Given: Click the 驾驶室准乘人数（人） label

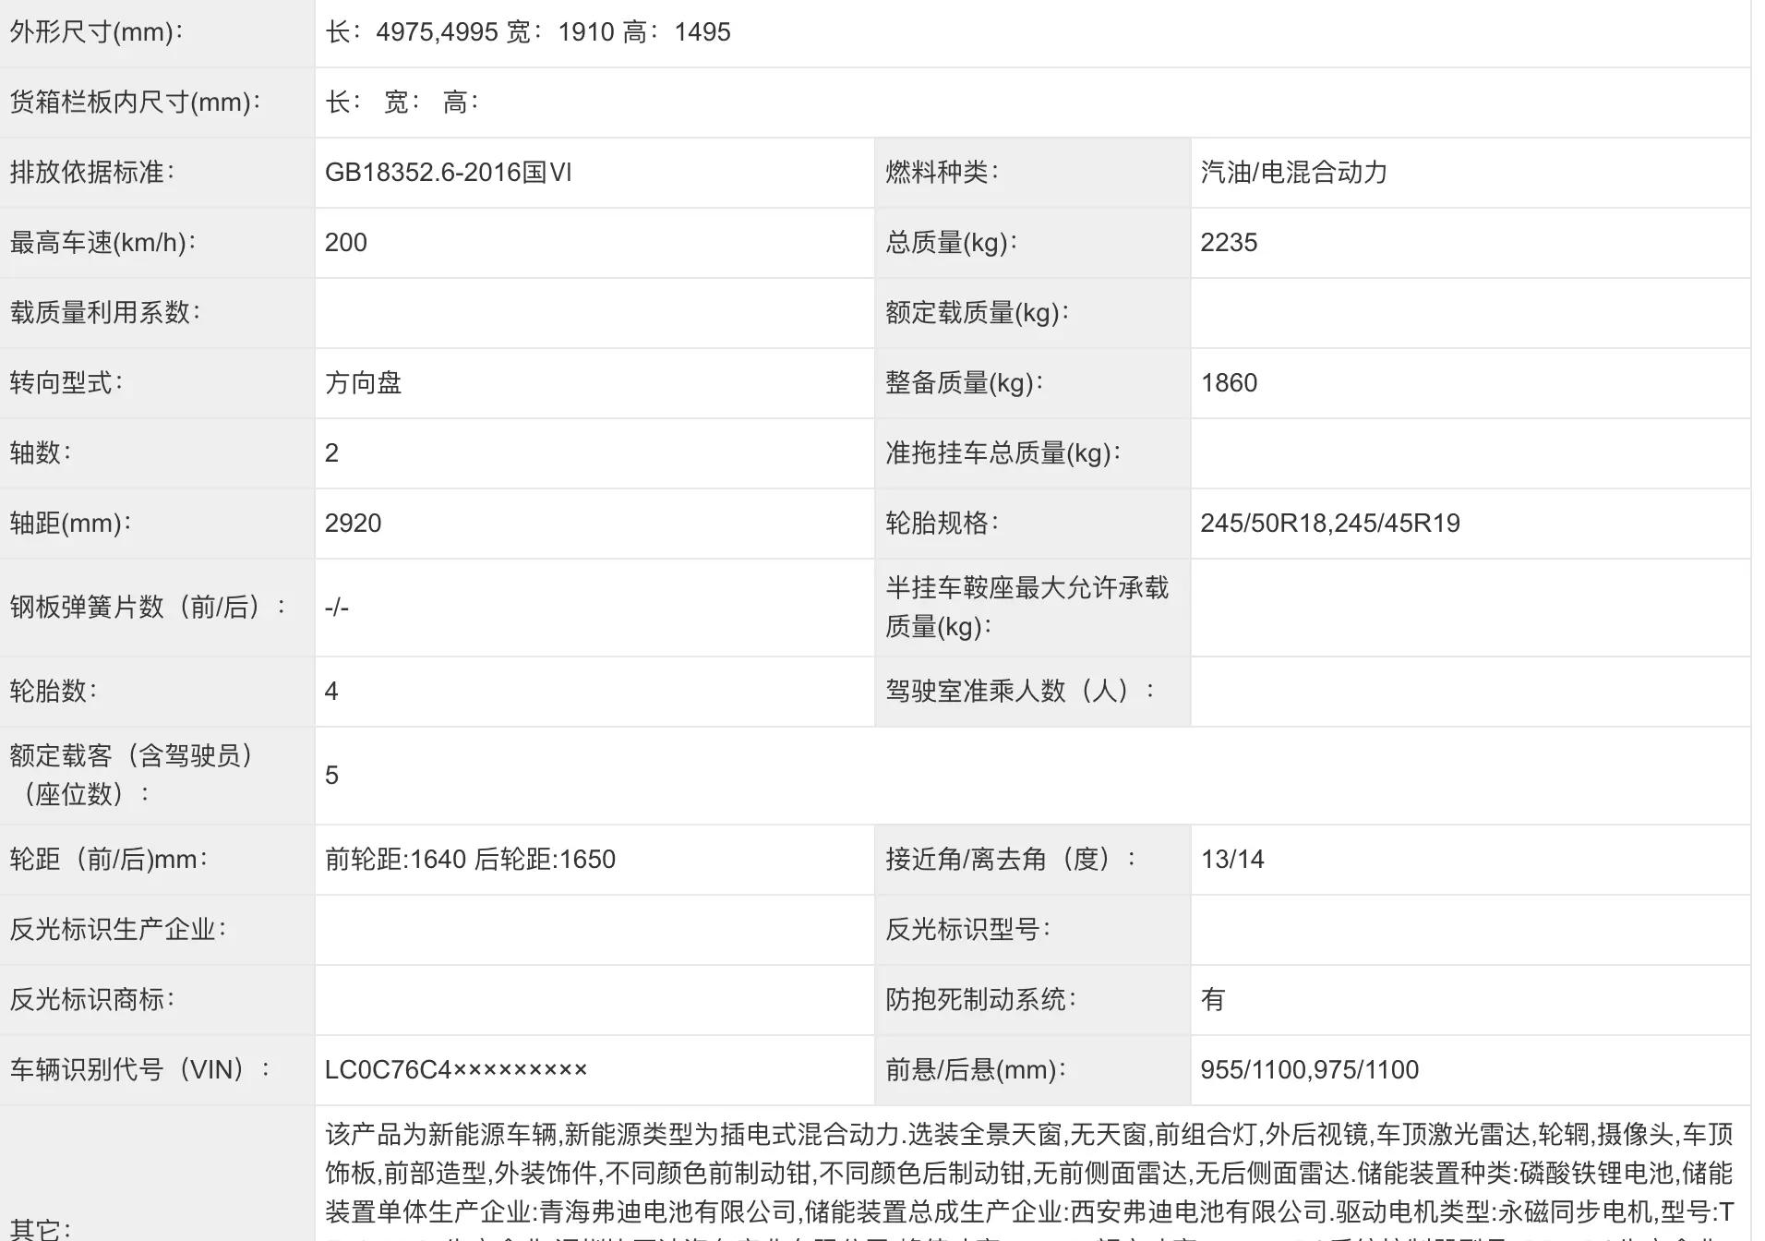Looking at the screenshot, I should (x=1019, y=692).
